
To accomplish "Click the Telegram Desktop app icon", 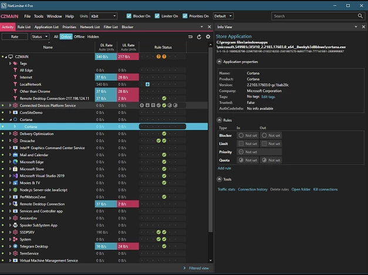I will pos(15,246).
